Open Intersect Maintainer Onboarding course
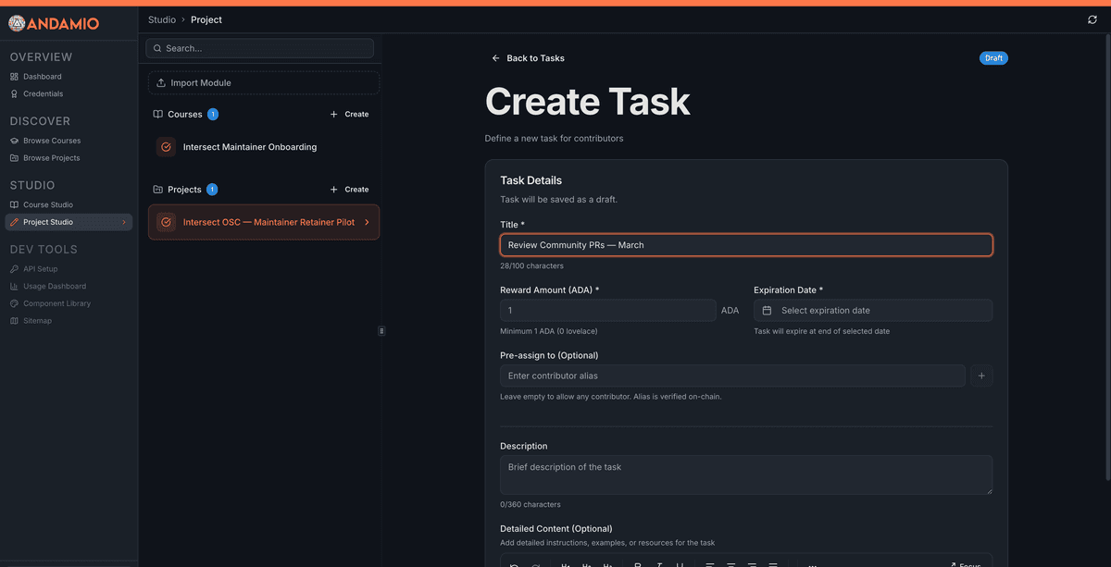 pos(264,147)
